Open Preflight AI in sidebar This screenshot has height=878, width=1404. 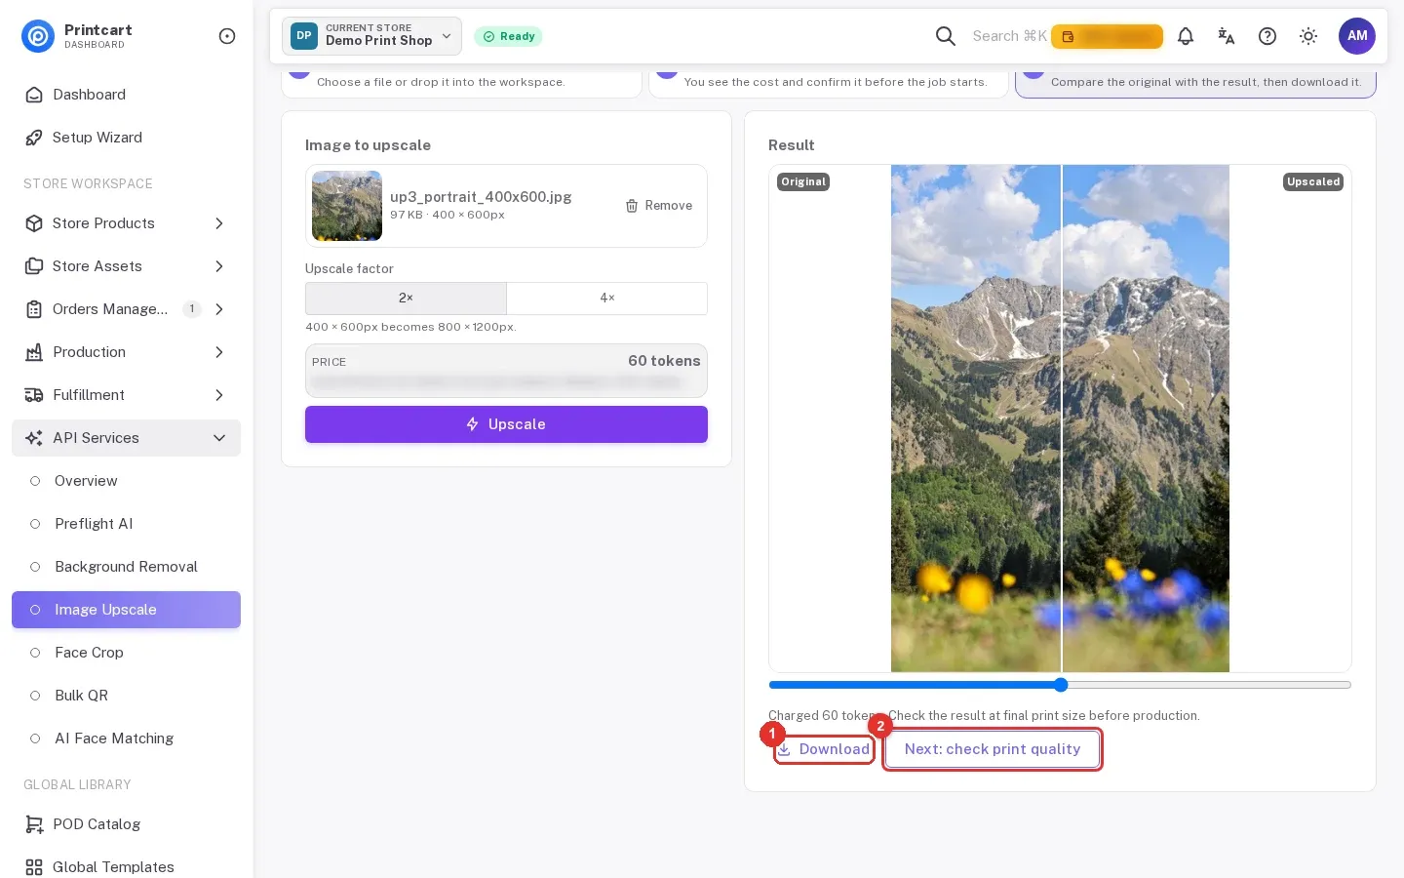(126, 524)
